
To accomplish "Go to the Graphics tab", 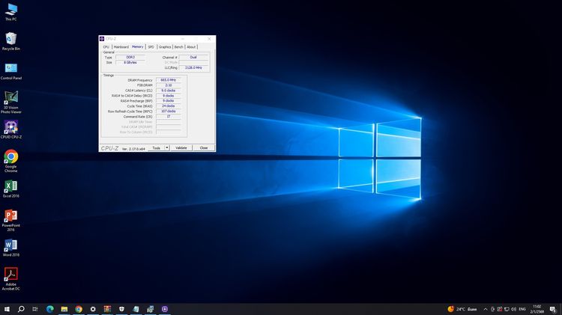I will 164,46.
